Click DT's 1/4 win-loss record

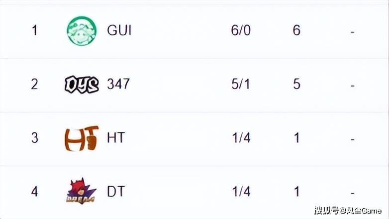click(x=241, y=192)
